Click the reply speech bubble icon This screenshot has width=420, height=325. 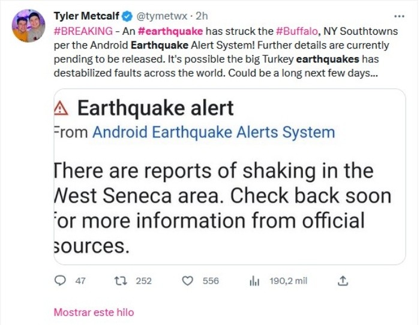tap(60, 281)
